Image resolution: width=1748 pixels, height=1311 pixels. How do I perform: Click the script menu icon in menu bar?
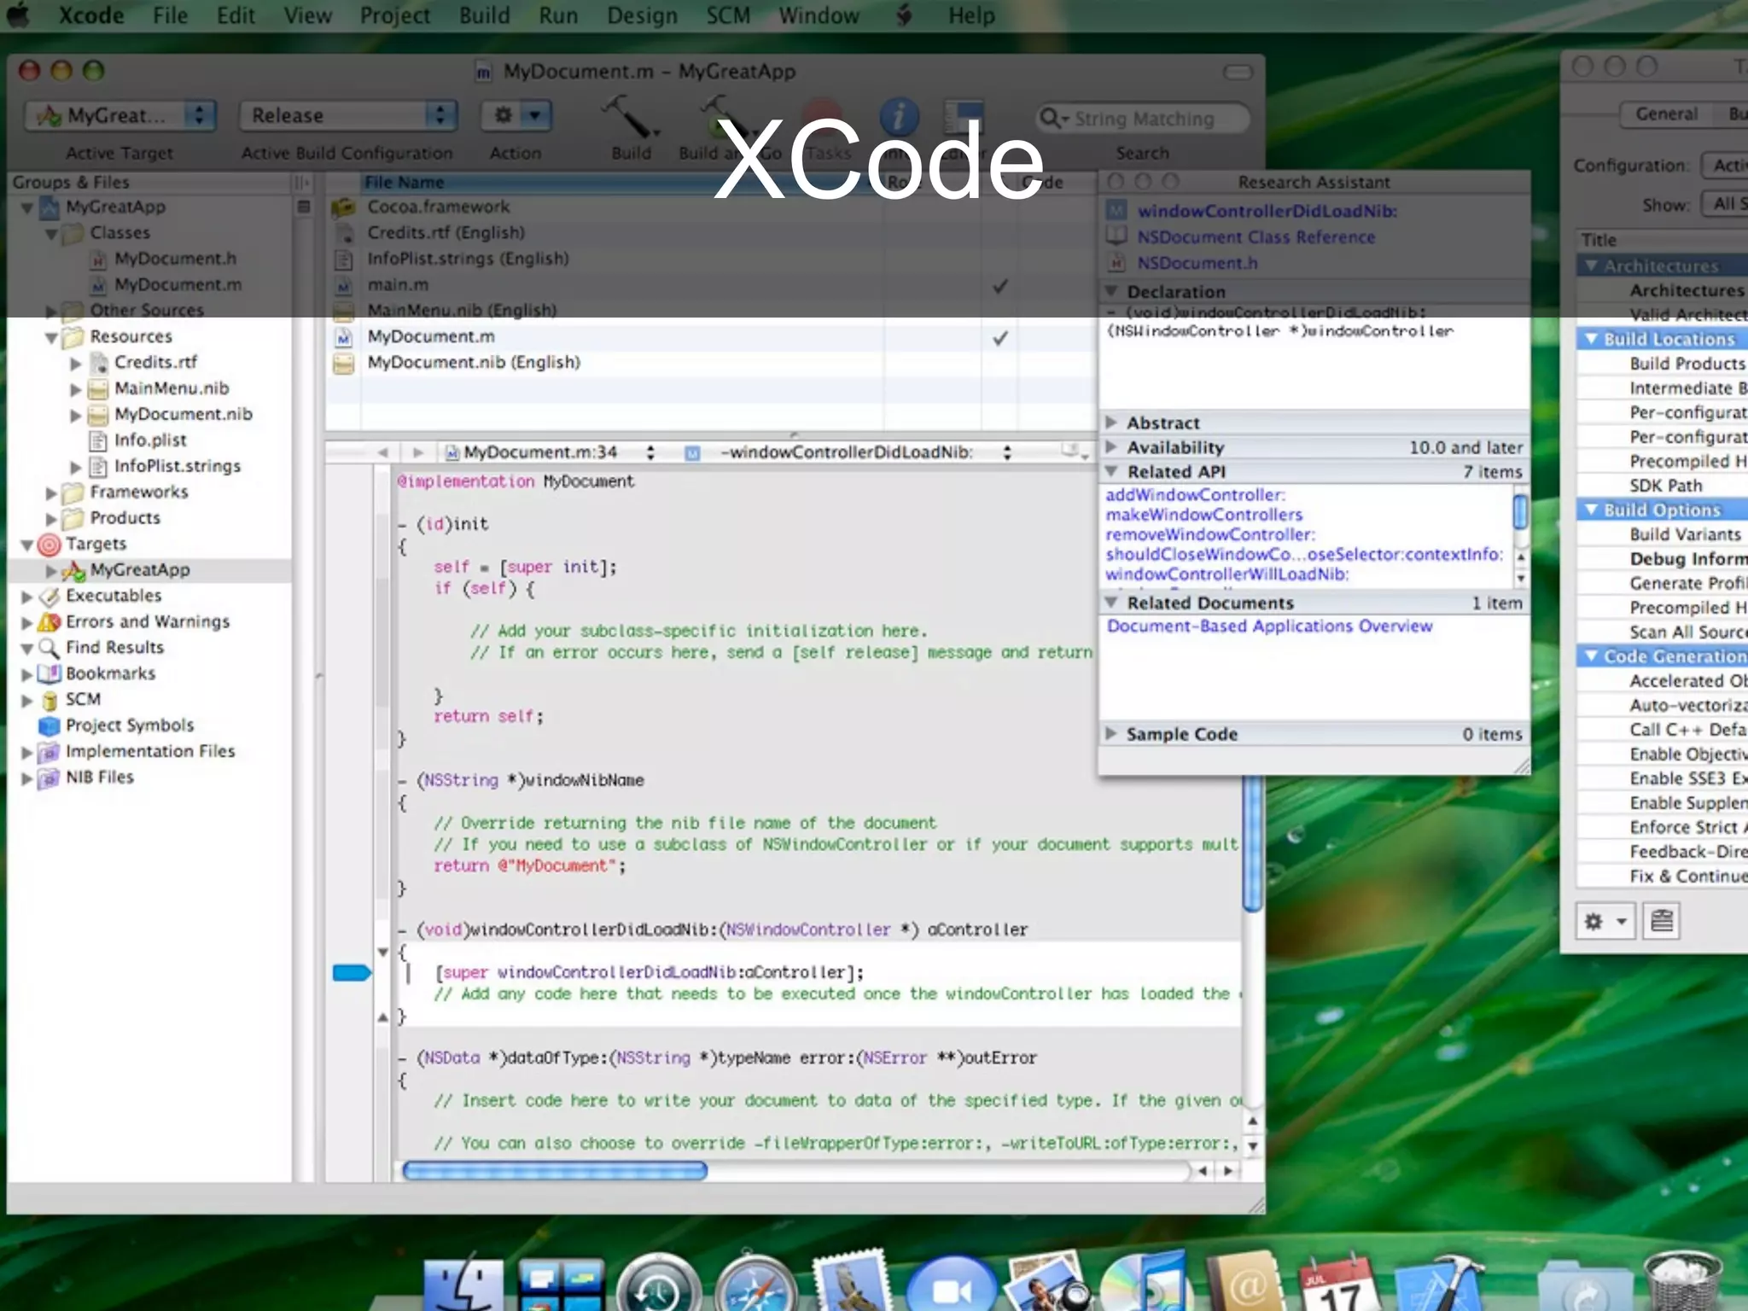[904, 15]
